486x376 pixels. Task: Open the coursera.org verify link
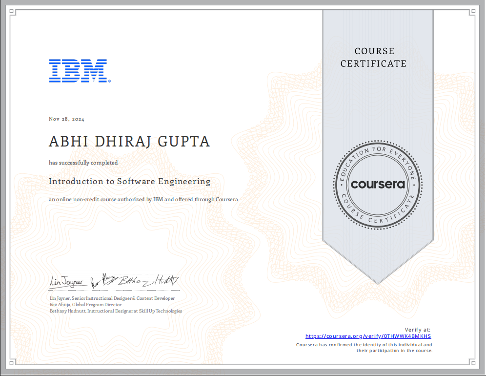(368, 336)
